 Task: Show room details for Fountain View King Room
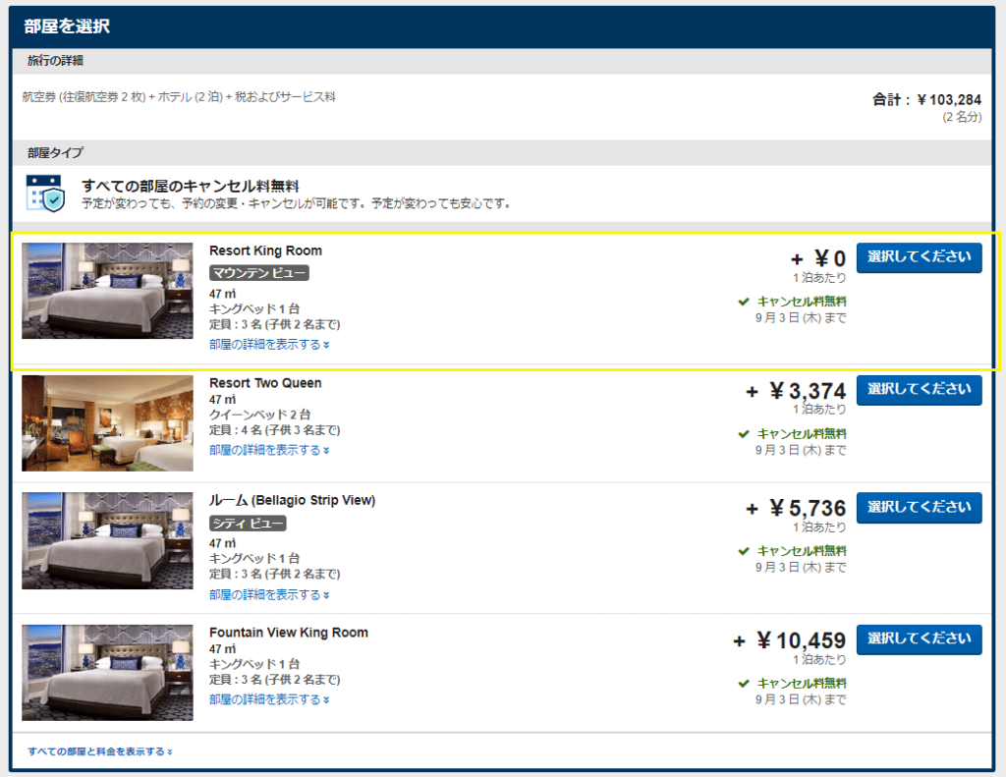[x=269, y=699]
